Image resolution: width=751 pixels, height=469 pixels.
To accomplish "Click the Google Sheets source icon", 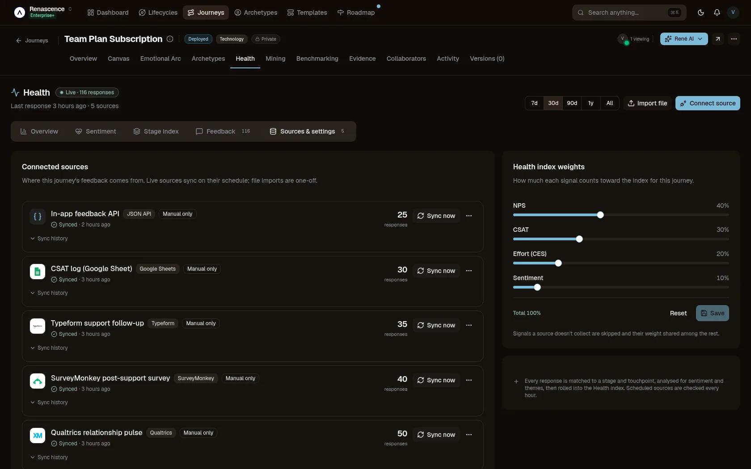I will point(38,272).
